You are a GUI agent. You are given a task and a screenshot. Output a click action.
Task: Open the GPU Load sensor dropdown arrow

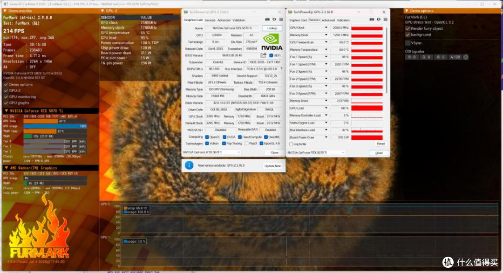click(326, 108)
